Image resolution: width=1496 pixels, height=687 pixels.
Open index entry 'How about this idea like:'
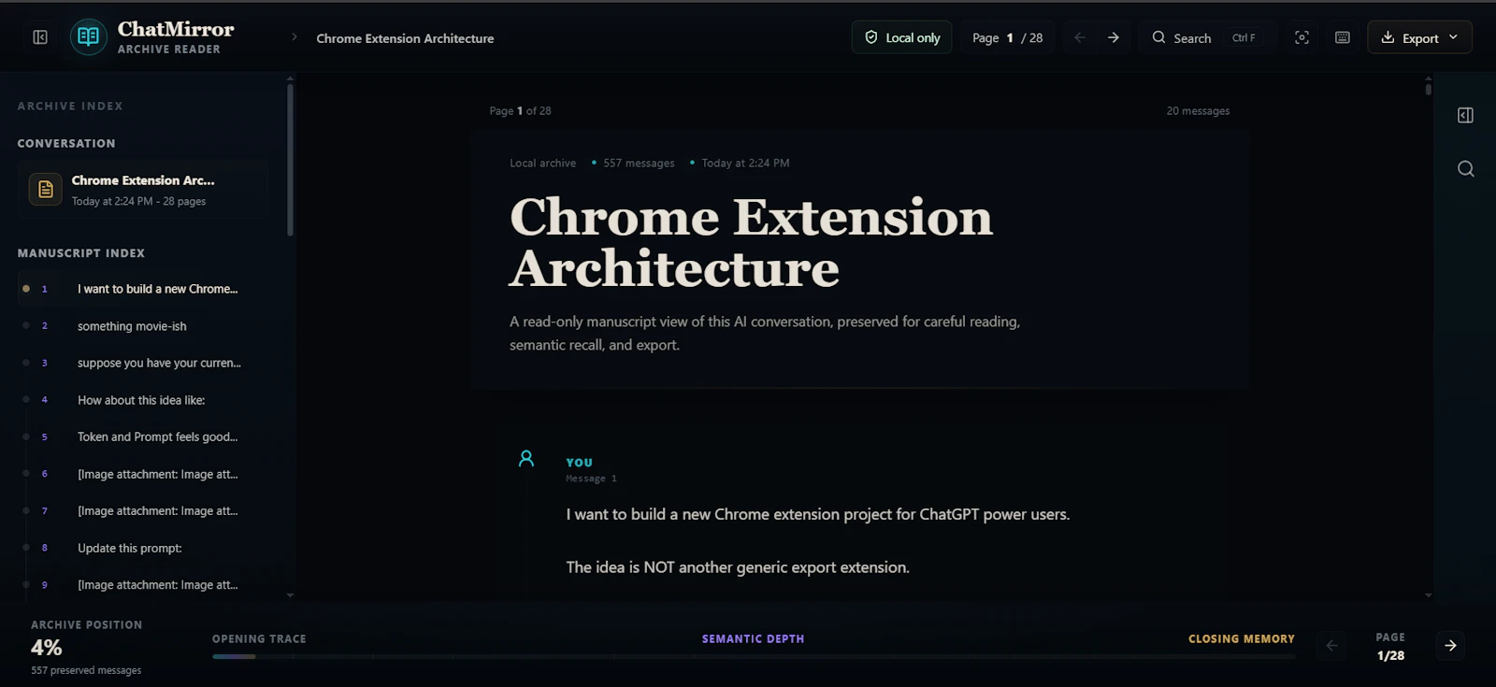click(x=142, y=400)
